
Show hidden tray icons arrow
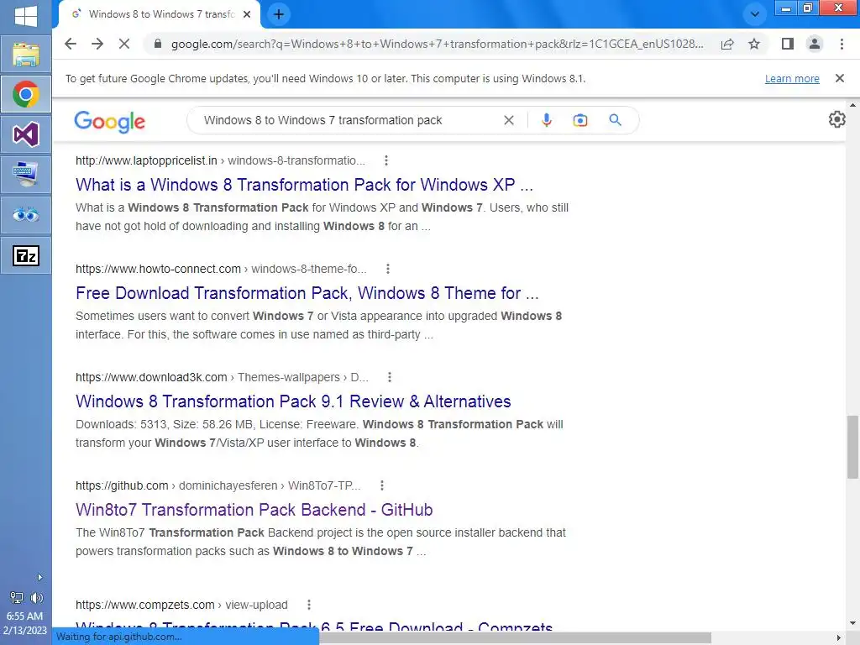click(39, 577)
